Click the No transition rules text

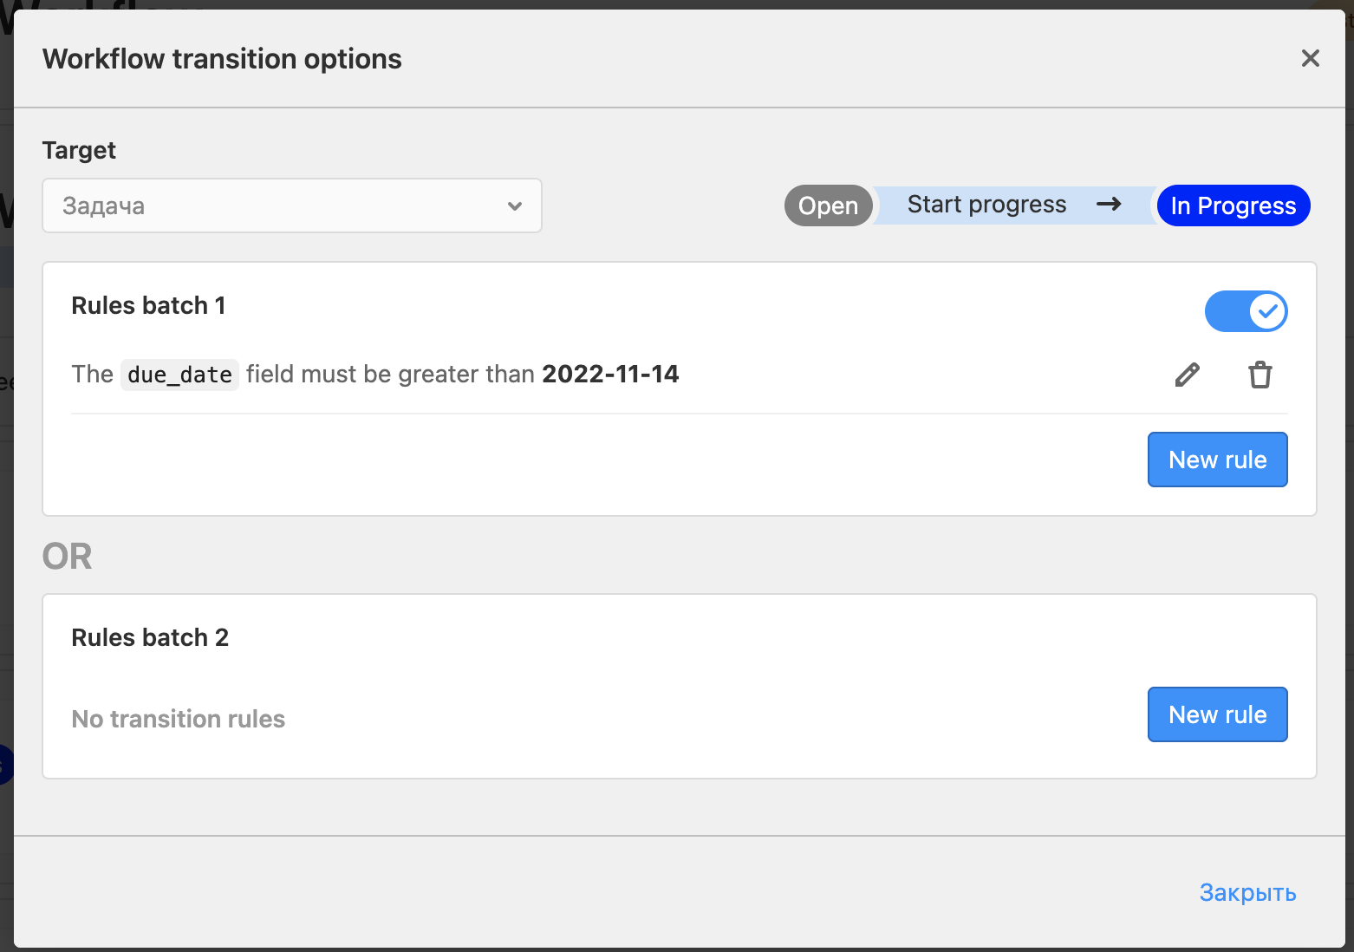[178, 719]
